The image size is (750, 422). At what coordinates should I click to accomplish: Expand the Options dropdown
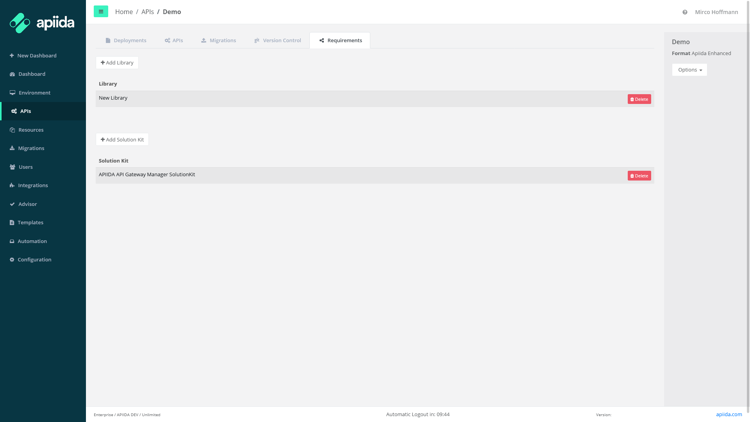(x=689, y=70)
